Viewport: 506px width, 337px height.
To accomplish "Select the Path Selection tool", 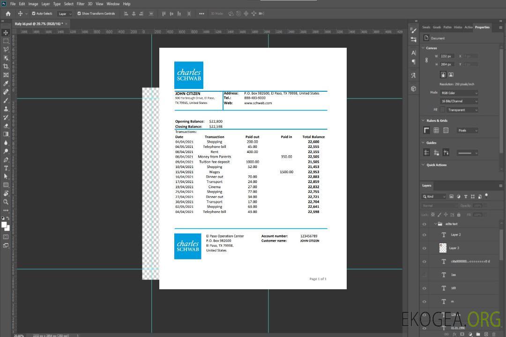I will (x=6, y=176).
